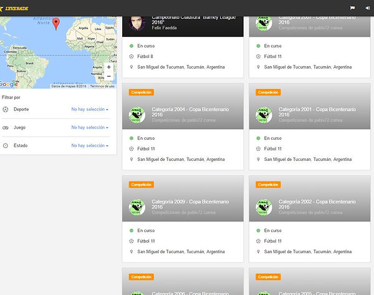
Task: Click green status dot on Categoria 2001 card
Action: click(258, 138)
